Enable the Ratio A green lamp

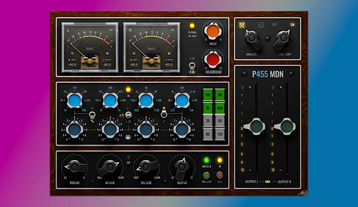206,160
